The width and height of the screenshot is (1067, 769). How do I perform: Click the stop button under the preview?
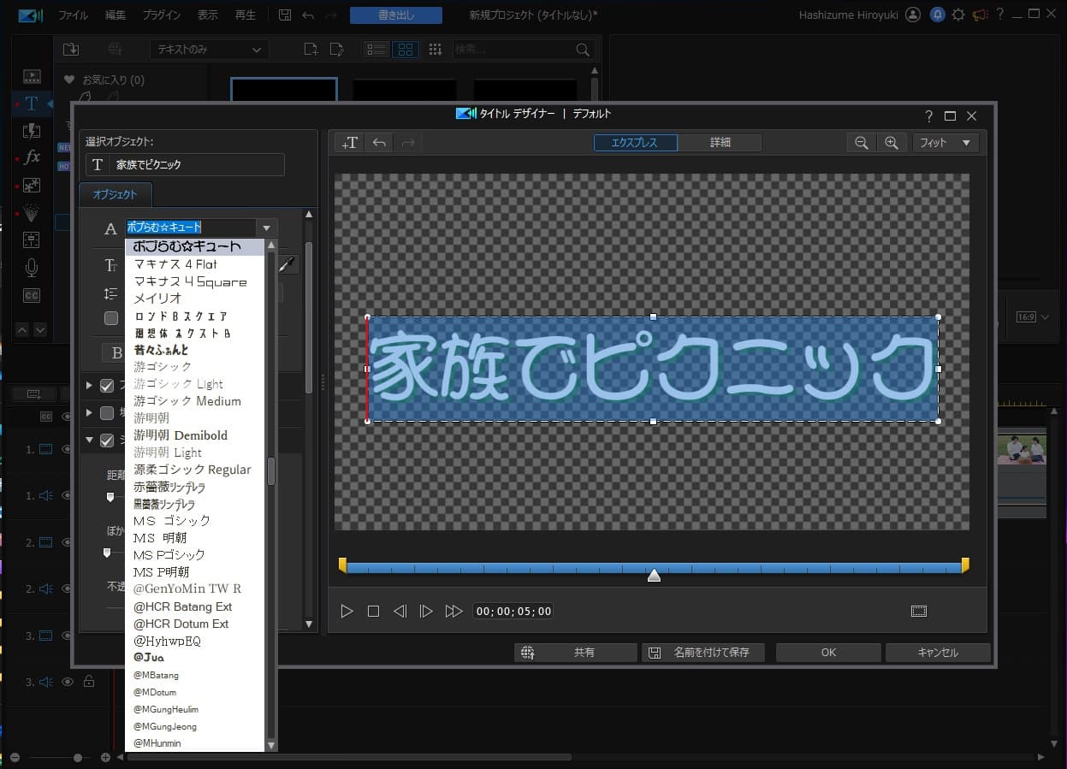(x=373, y=611)
